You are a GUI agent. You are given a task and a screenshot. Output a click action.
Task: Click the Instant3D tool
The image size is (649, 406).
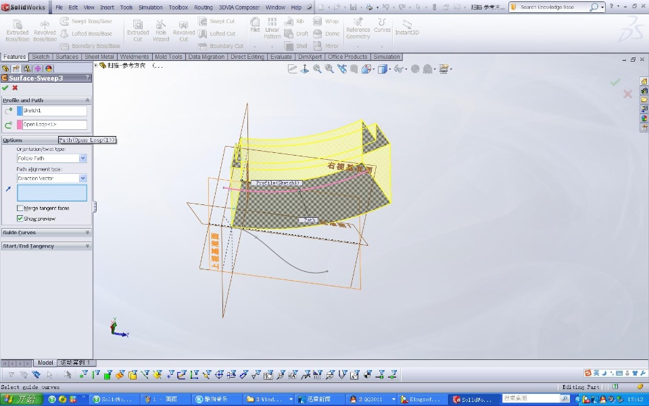(x=407, y=27)
